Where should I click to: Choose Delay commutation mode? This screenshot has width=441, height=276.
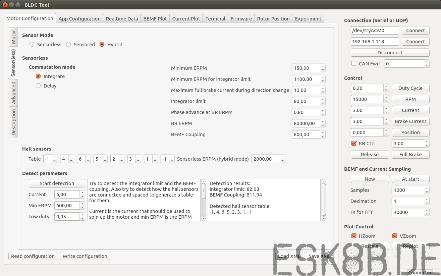(38, 86)
